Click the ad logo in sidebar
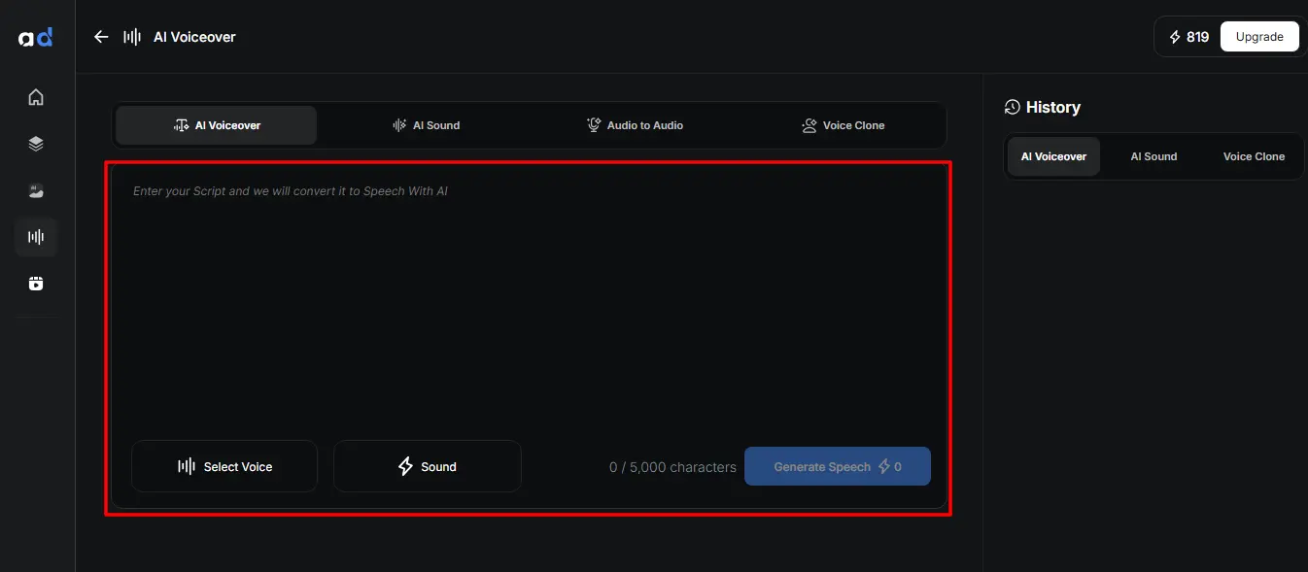The width and height of the screenshot is (1308, 572). (x=35, y=37)
